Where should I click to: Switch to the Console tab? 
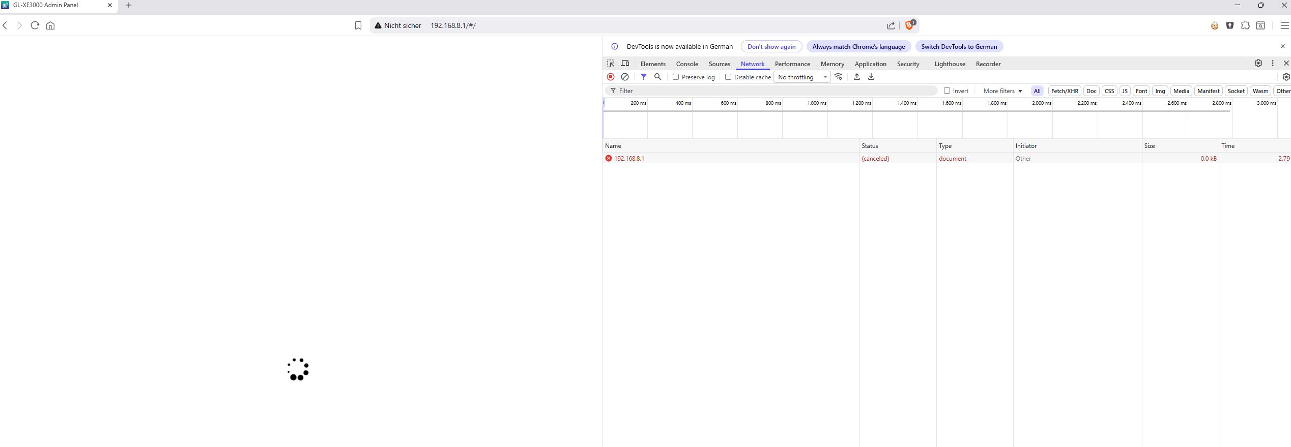[687, 64]
